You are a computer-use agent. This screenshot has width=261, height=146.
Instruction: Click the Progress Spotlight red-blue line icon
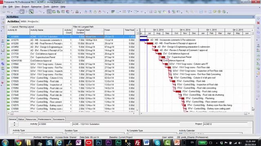[169, 12]
